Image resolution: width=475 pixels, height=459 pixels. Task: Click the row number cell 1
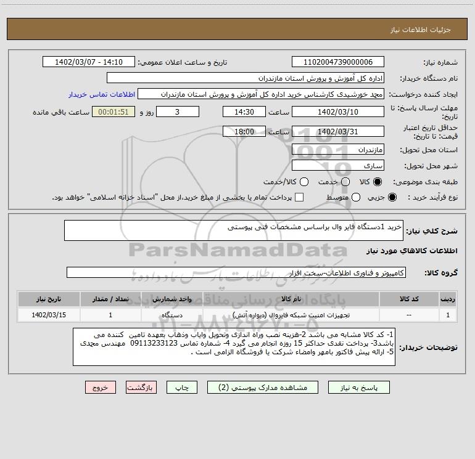448,315
